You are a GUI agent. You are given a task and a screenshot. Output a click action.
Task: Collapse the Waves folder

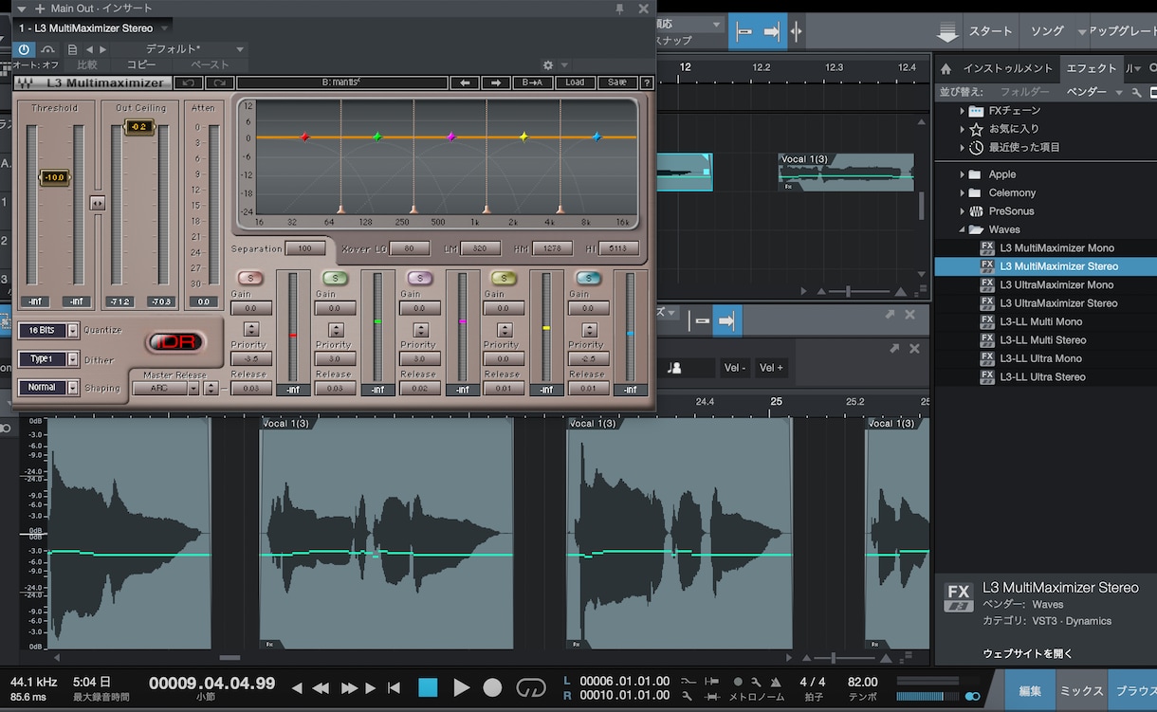coord(963,229)
